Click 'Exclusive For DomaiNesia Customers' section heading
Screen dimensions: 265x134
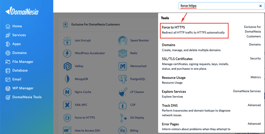(x=95, y=25)
